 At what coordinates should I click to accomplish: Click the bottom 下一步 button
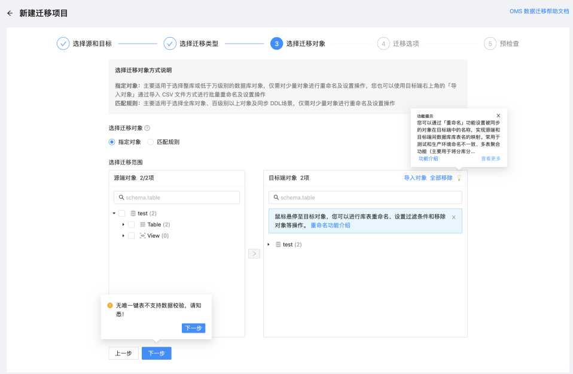[156, 353]
